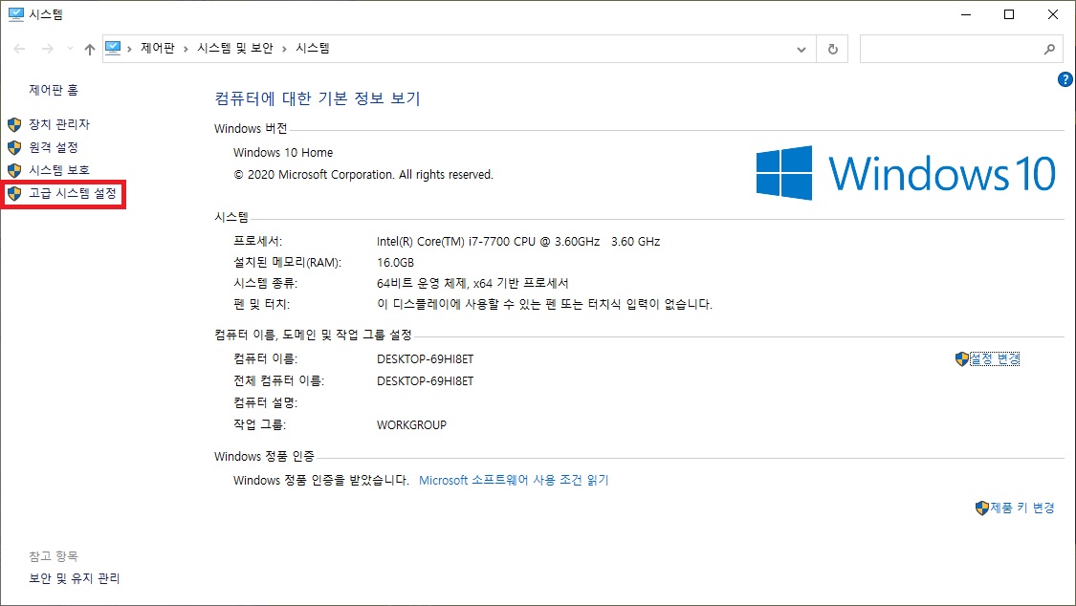Click the 컴퓨터에 대한 기본 정보 보기 heading
The image size is (1076, 606).
[317, 98]
